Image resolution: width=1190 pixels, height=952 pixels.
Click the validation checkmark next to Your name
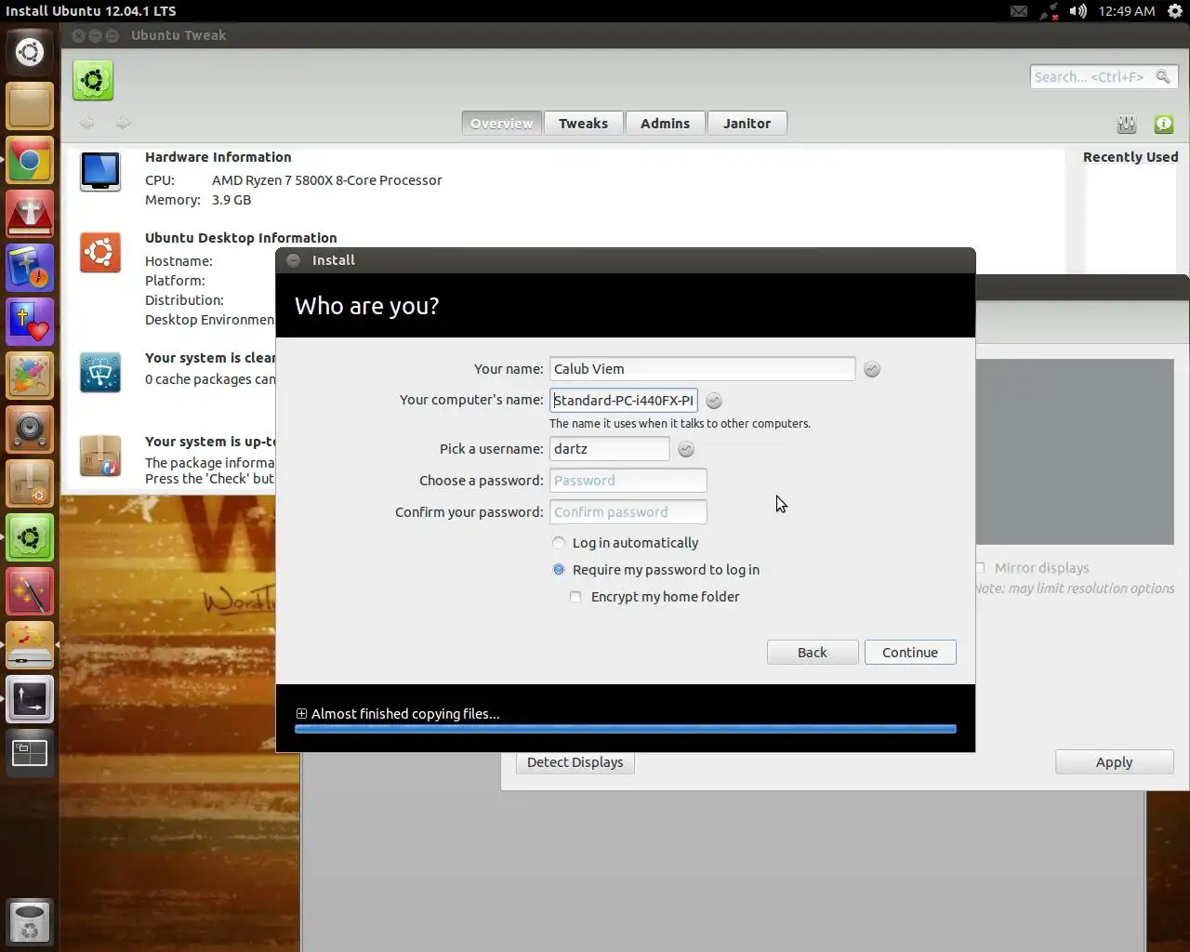point(872,369)
